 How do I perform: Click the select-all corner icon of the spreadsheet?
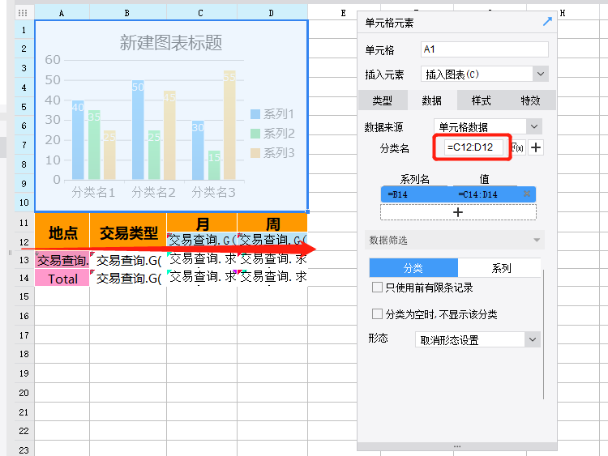[x=23, y=13]
